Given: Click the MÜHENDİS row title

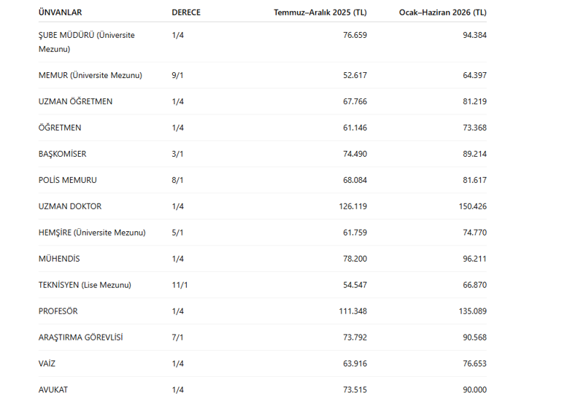Looking at the screenshot, I should [x=59, y=259].
